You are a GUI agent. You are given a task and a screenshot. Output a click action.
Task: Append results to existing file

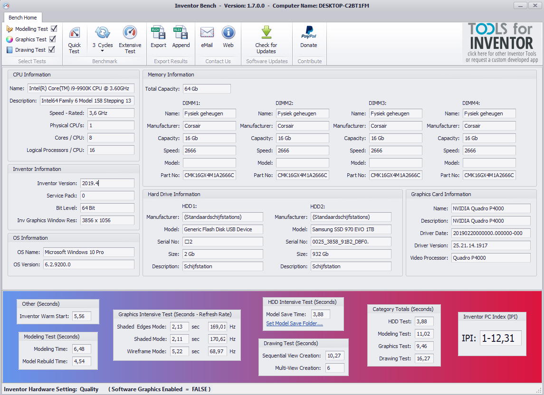tap(181, 37)
